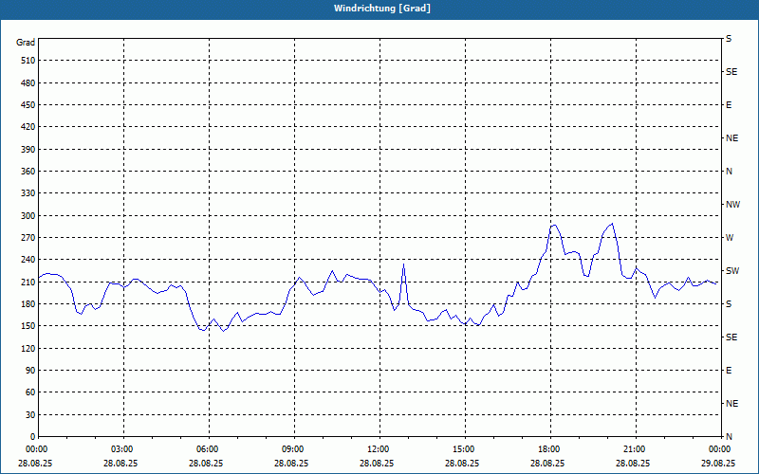
Task: Pick the 21:00 time marker
Action: (x=635, y=449)
